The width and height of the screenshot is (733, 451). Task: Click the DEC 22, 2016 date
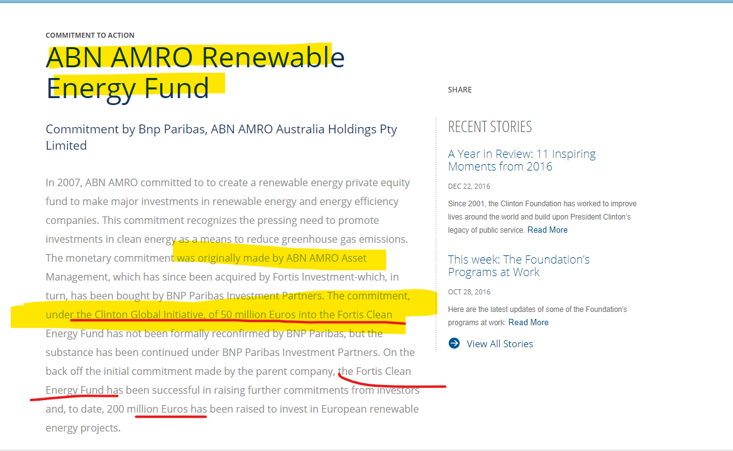click(469, 186)
